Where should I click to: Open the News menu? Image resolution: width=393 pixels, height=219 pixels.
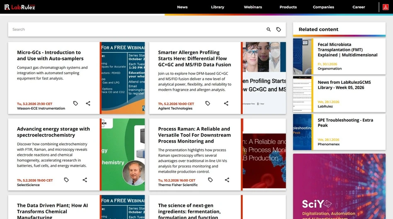pos(182,7)
